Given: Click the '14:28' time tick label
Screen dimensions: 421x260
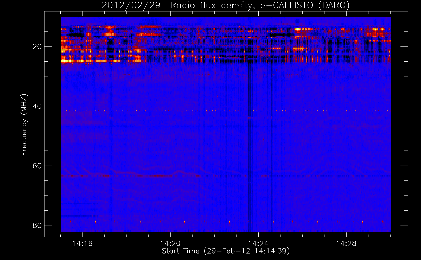Looking at the screenshot, I should point(346,244).
